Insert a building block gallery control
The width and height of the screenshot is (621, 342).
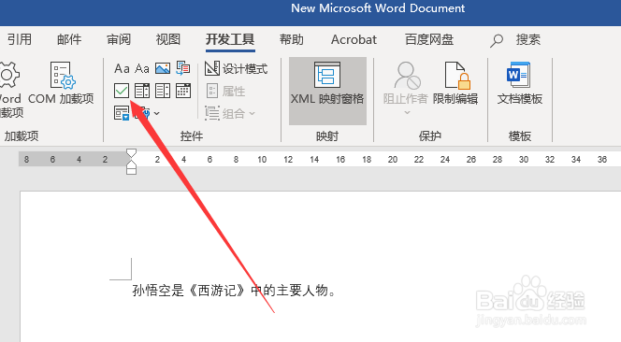pos(183,68)
